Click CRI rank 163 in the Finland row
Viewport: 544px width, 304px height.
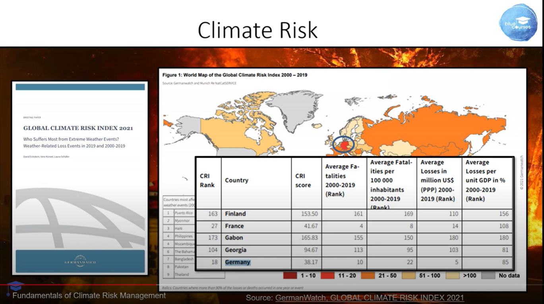213,214
